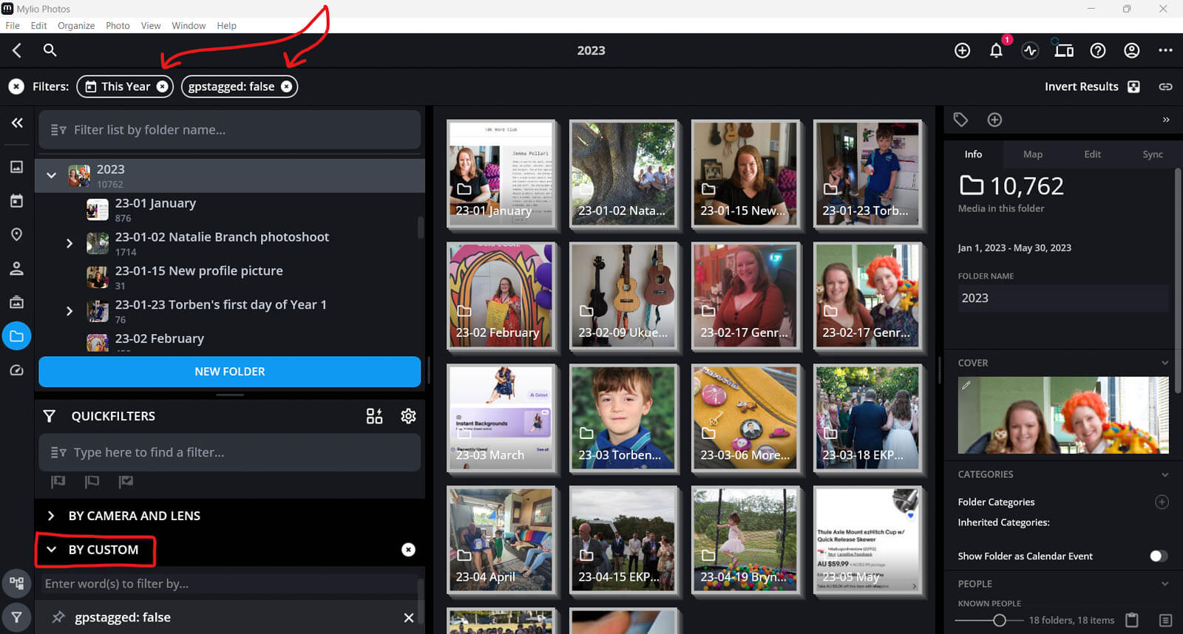
Task: Open Calendar view in left sidebar
Action: [x=16, y=201]
